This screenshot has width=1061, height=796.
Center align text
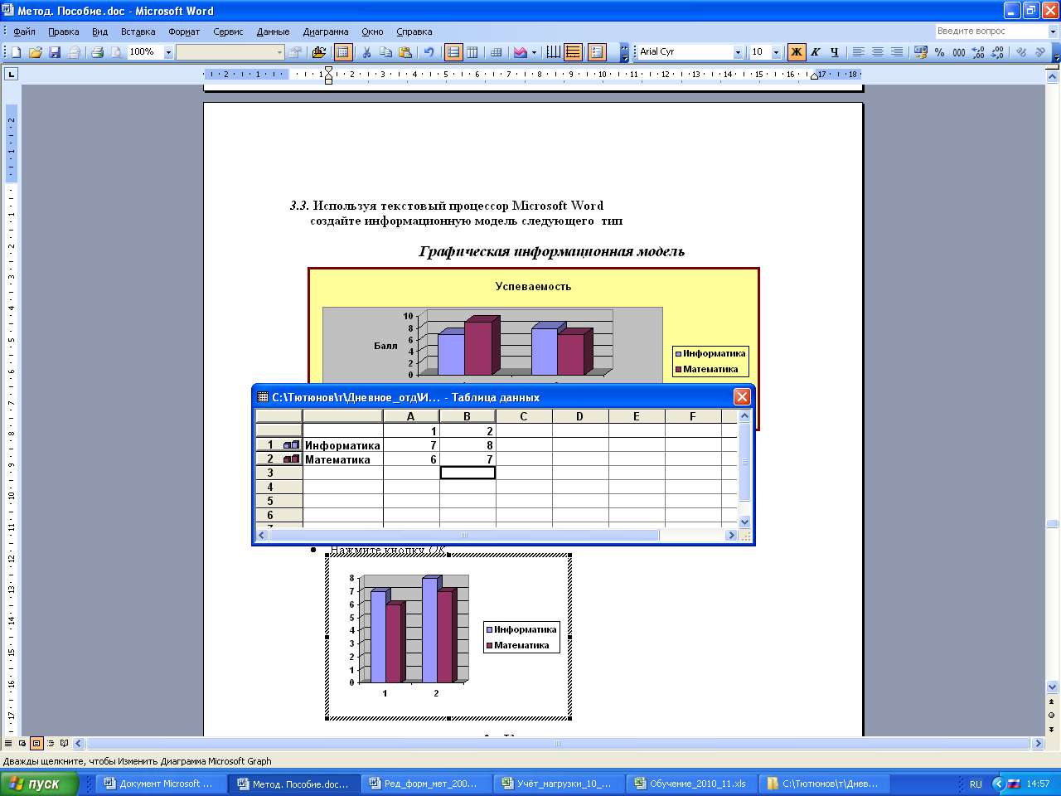tap(877, 52)
